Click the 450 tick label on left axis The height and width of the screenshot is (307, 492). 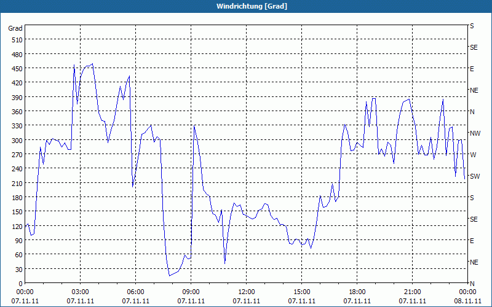(x=15, y=69)
